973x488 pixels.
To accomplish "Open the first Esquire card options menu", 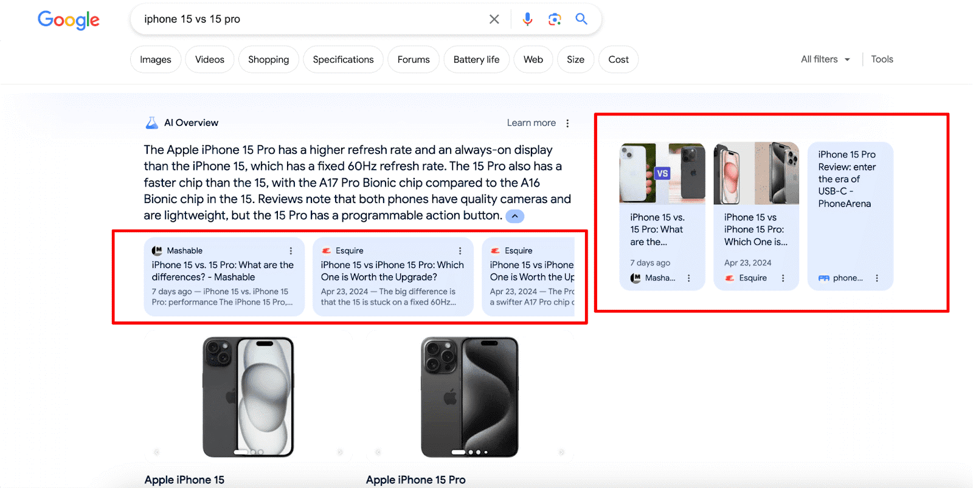I will (460, 251).
